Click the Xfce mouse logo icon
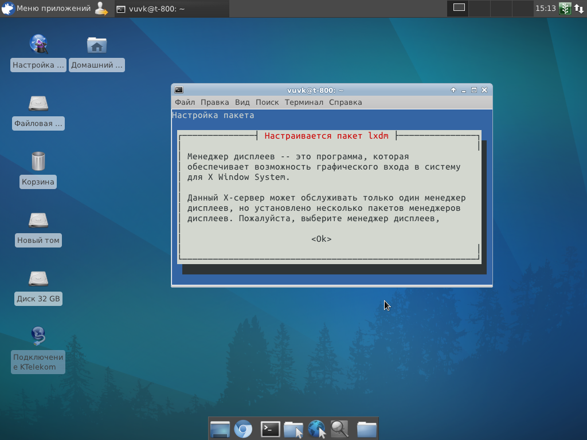The height and width of the screenshot is (440, 587). point(8,8)
